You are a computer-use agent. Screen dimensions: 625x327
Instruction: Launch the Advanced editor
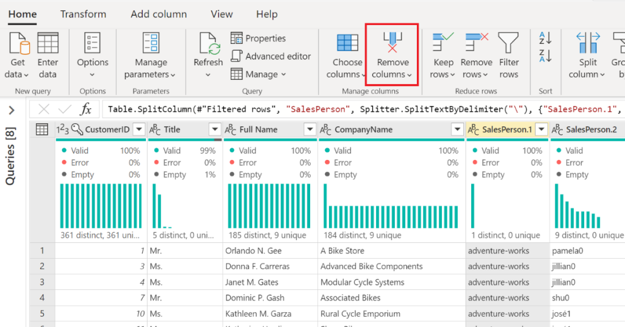(270, 56)
